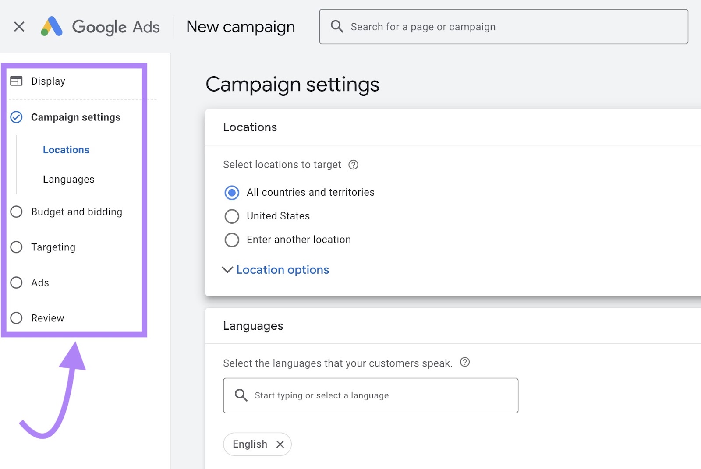Open the help icon beside language selection
701x469 pixels.
(465, 363)
